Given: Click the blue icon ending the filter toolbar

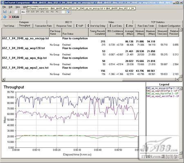Looking at the screenshot, I should 68,12.
